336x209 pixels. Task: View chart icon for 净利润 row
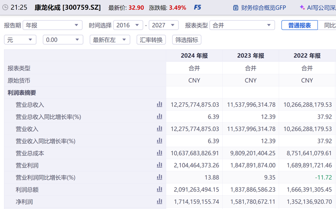159,201
